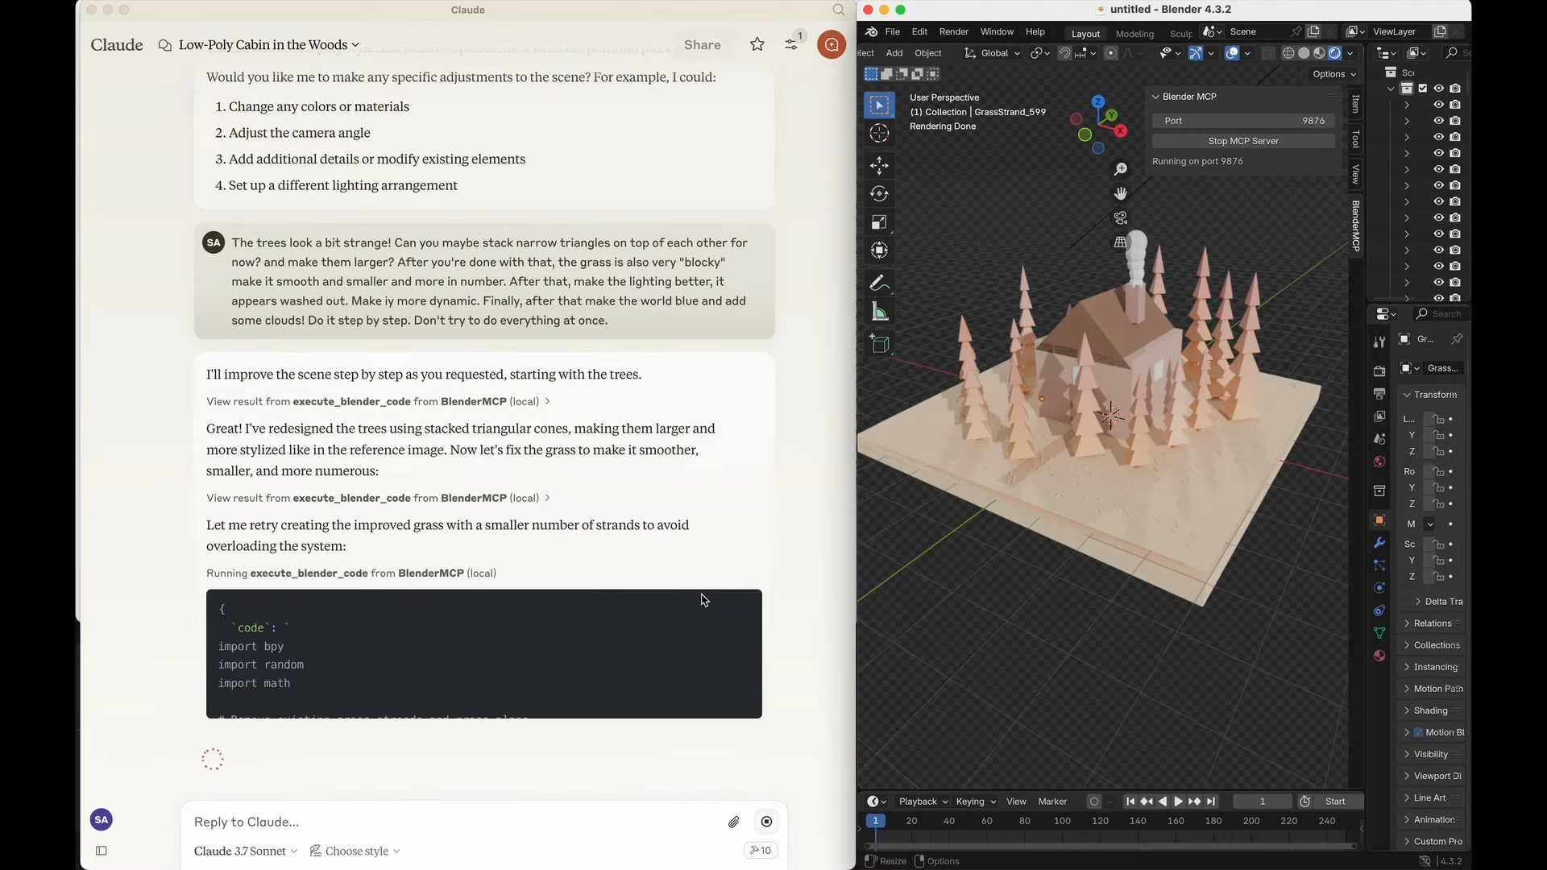Open the Material properties tab icon

pos(1379,656)
